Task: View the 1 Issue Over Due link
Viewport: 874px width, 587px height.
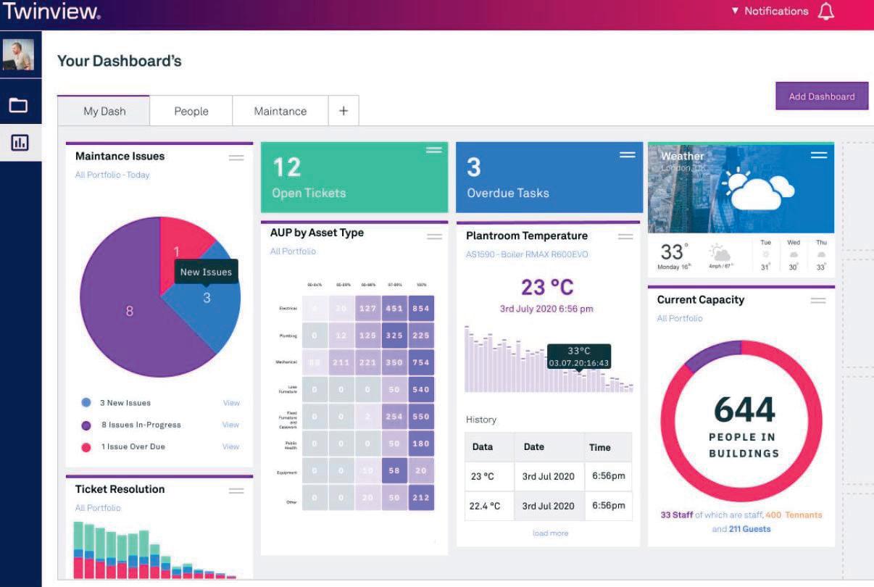Action: click(230, 446)
